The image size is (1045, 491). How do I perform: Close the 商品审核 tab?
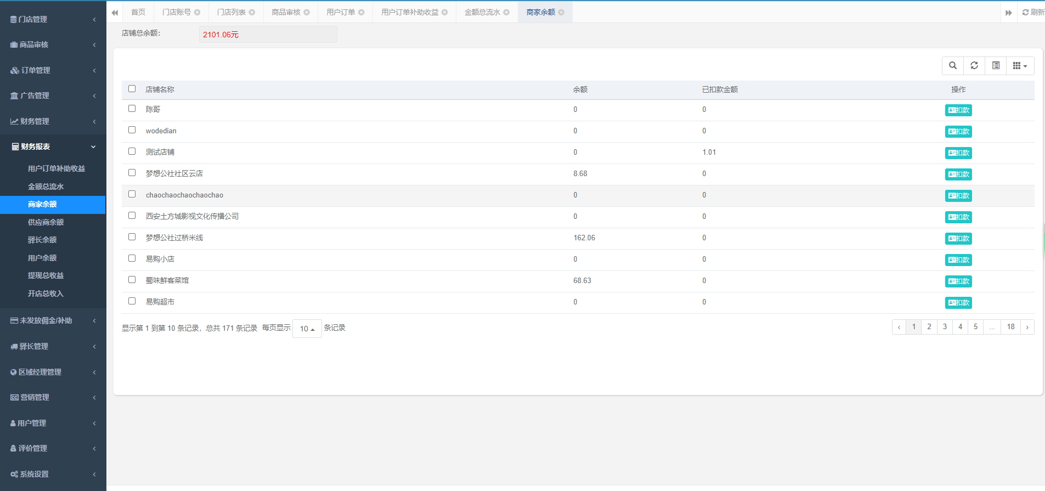tap(307, 12)
